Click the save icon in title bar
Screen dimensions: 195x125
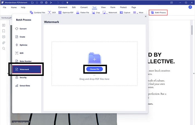click(x=37, y=3)
